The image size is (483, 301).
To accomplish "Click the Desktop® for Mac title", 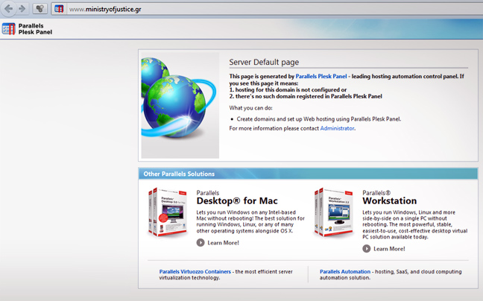I will pyautogui.click(x=237, y=201).
